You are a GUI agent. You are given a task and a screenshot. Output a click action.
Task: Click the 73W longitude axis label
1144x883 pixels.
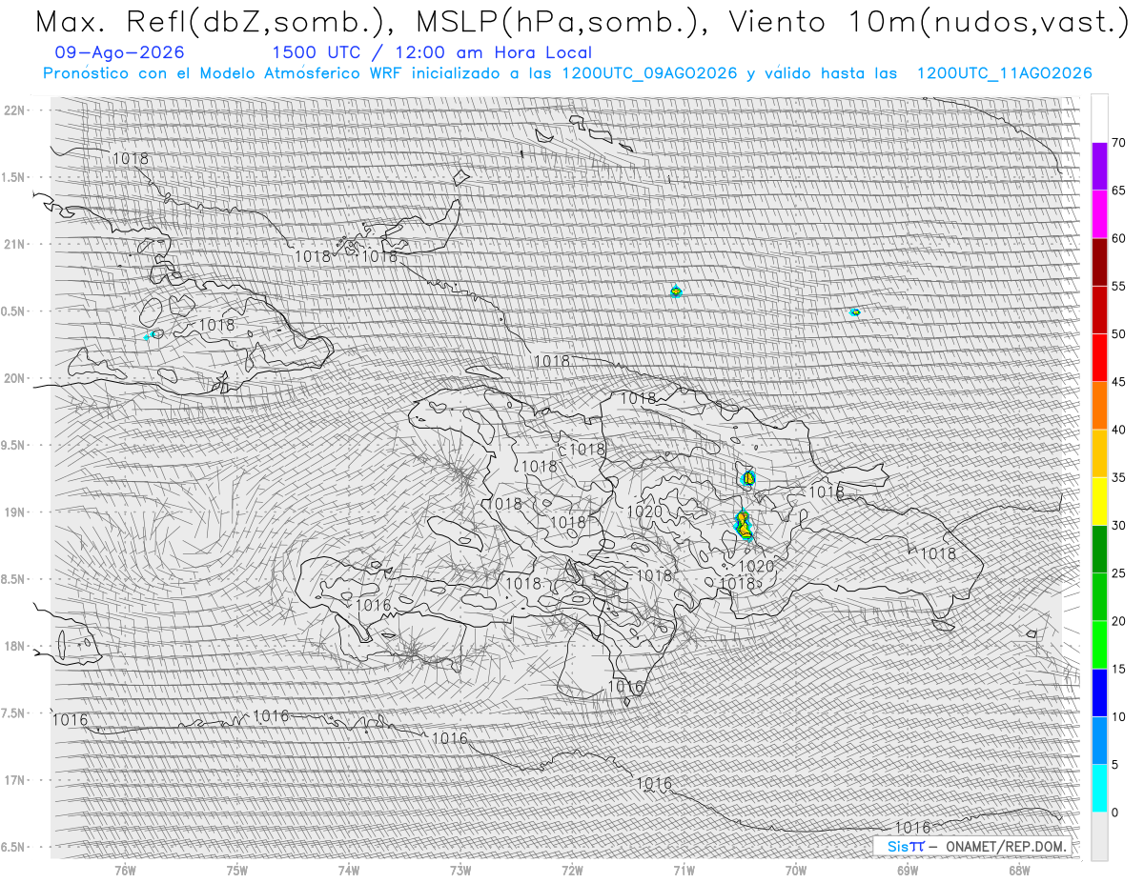coord(460,871)
